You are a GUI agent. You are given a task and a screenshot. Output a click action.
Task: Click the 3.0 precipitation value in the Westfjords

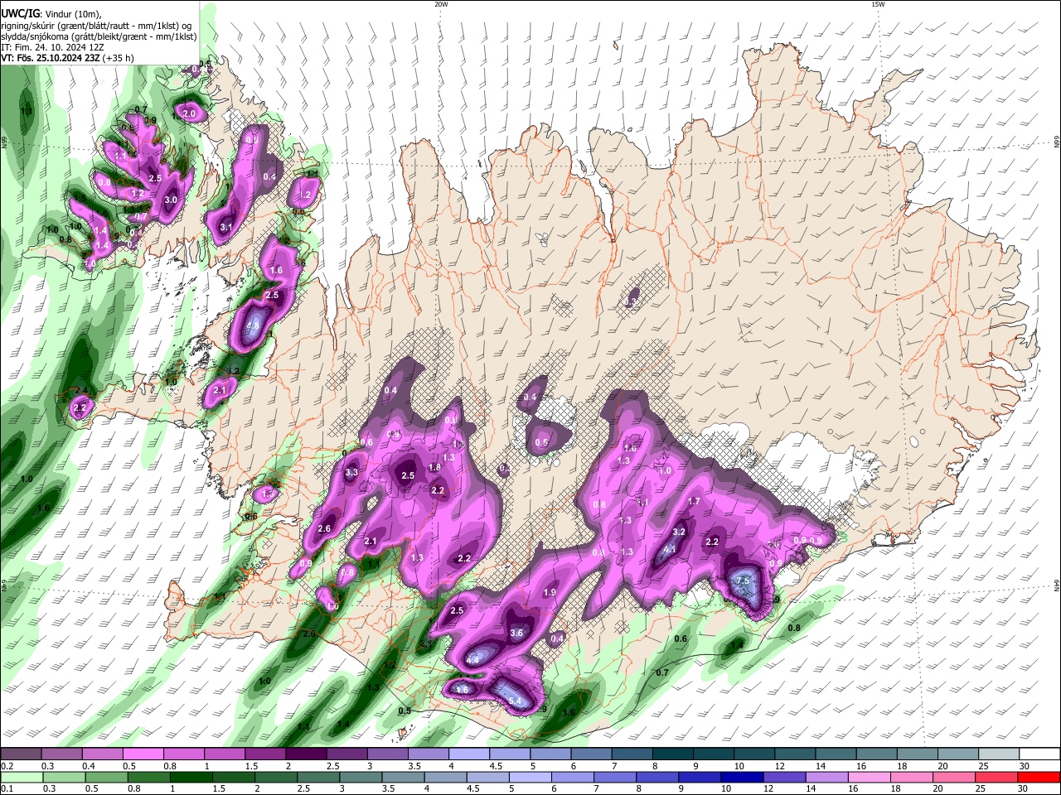(x=171, y=200)
